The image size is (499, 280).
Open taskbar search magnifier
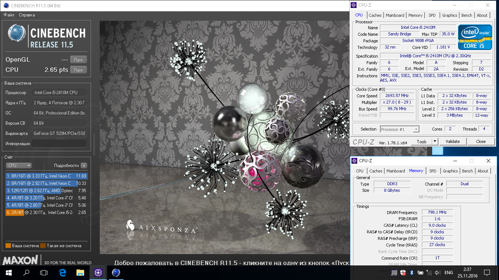(26, 272)
